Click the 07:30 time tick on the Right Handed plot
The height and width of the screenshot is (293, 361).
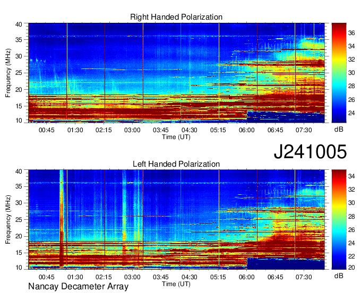pos(304,130)
